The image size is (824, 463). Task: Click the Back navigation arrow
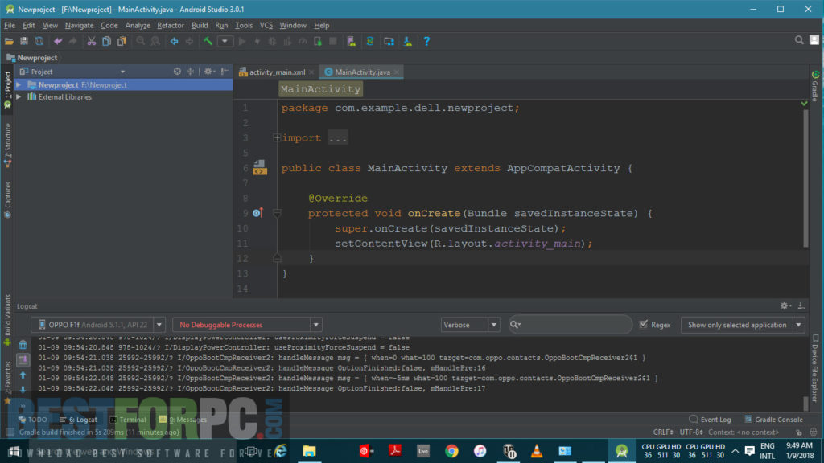coord(174,41)
